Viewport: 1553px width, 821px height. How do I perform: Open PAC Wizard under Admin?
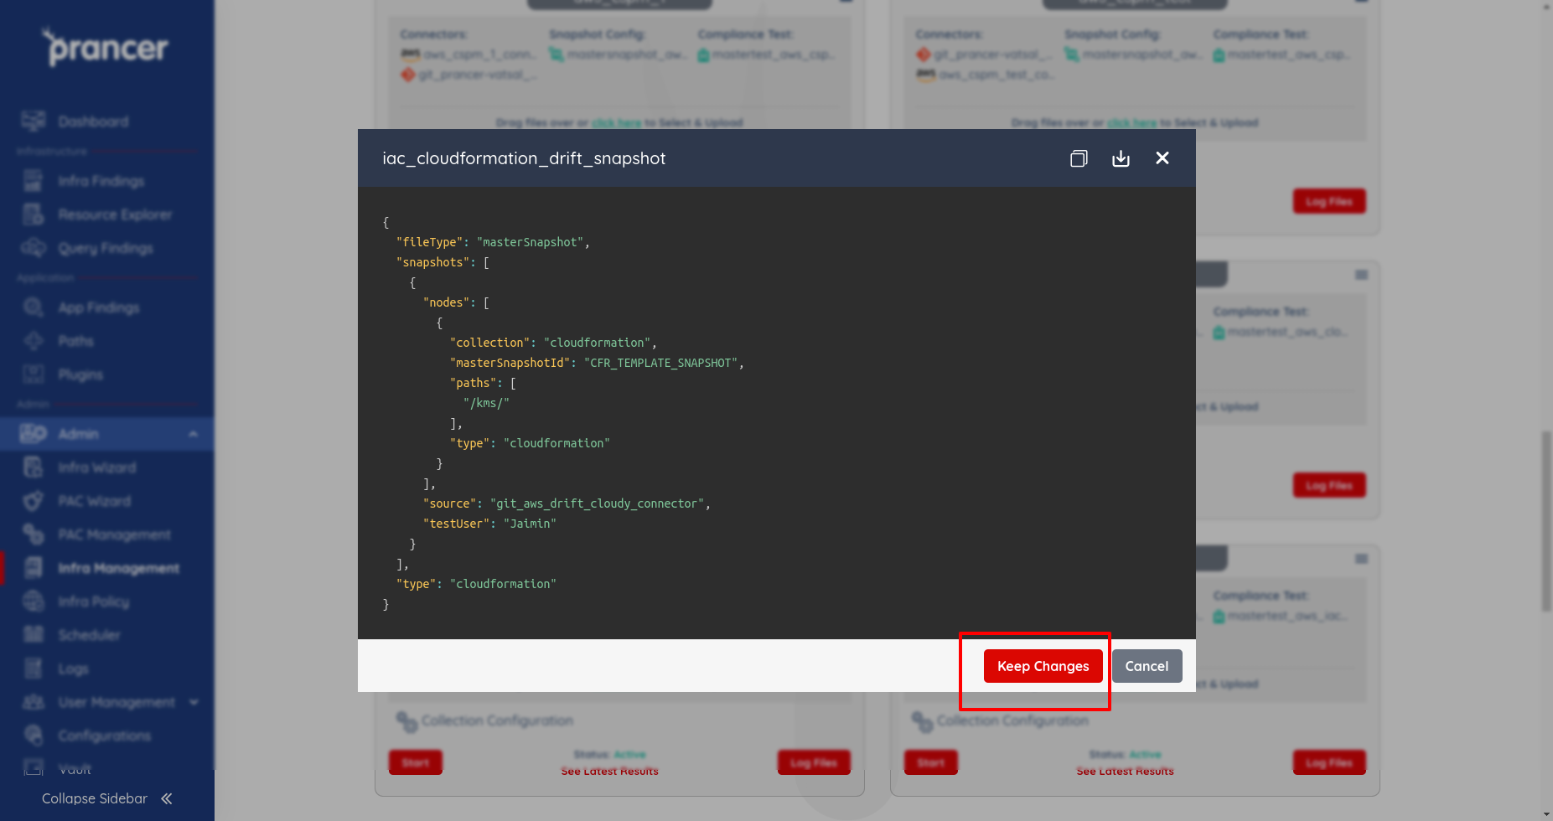point(95,501)
